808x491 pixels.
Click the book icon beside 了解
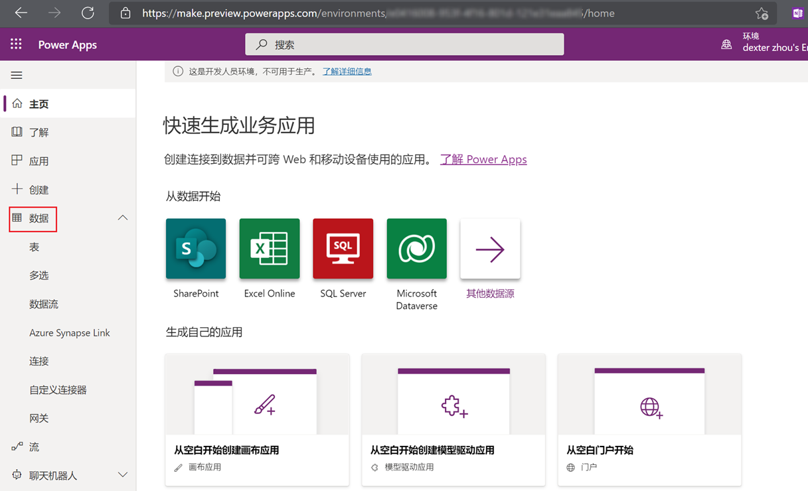pos(17,132)
